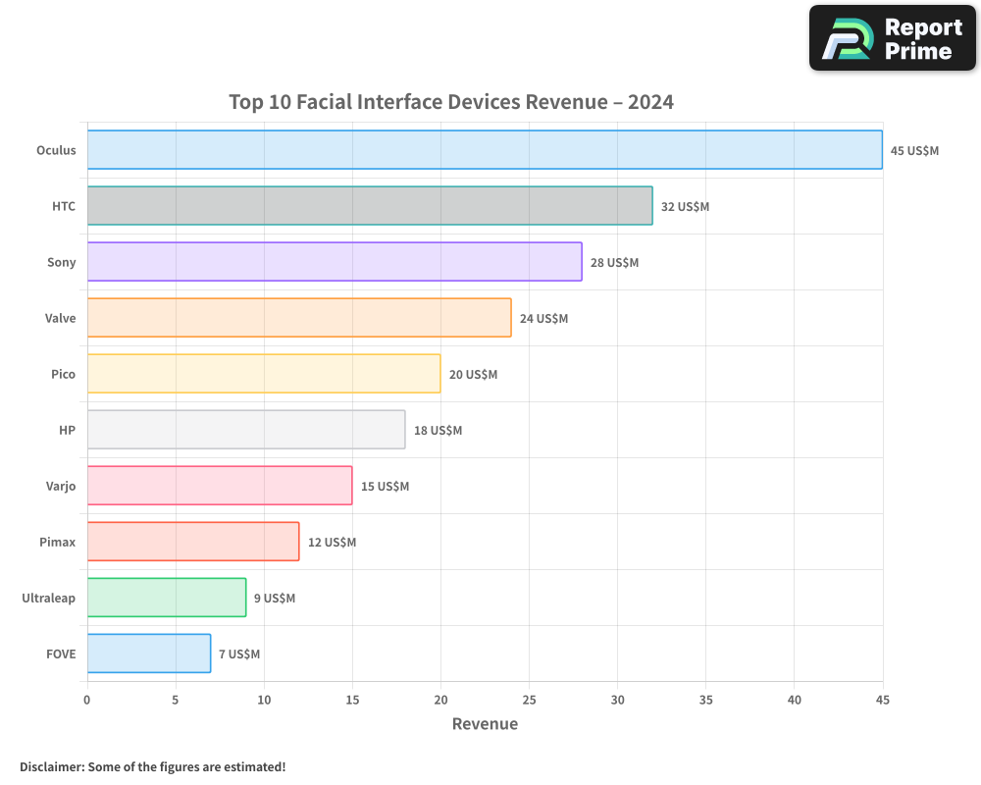
Task: Expand details for the Sony entry
Action: click(x=334, y=262)
